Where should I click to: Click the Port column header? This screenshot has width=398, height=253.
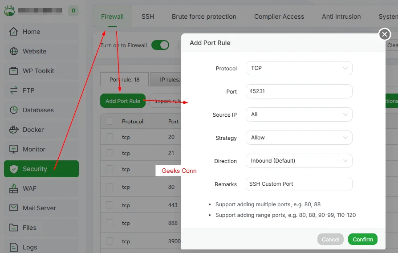173,122
